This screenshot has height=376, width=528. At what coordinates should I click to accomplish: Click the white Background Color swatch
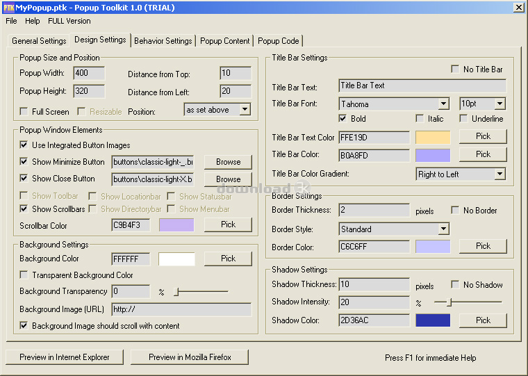click(176, 259)
